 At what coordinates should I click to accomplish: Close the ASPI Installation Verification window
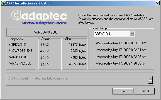(x=157, y=3)
